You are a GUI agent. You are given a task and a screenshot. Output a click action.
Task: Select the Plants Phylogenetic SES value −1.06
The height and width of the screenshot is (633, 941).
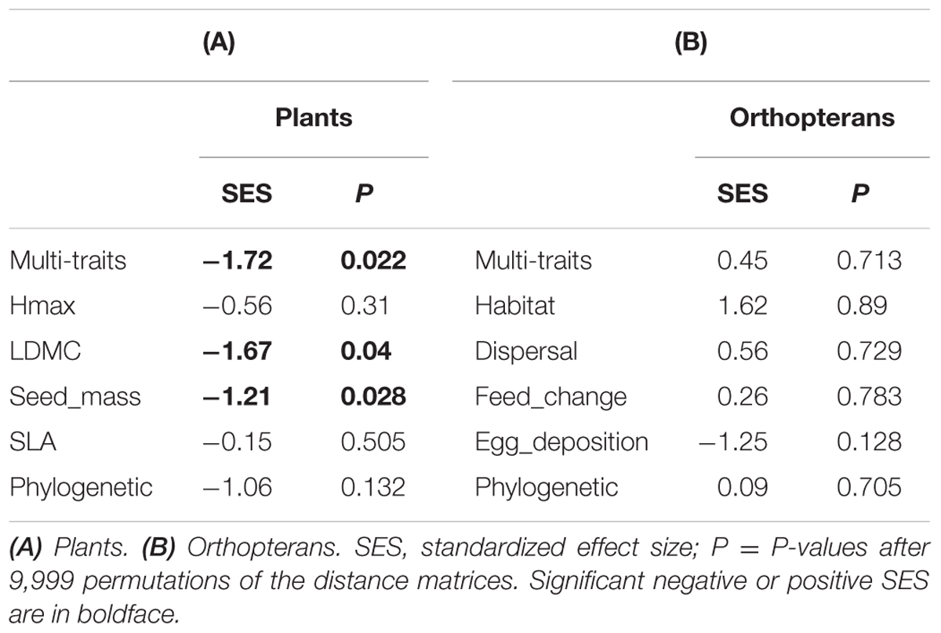point(237,487)
